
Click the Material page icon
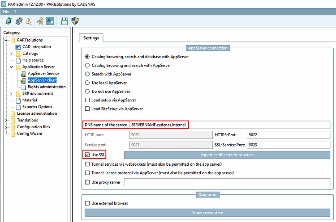(x=18, y=101)
